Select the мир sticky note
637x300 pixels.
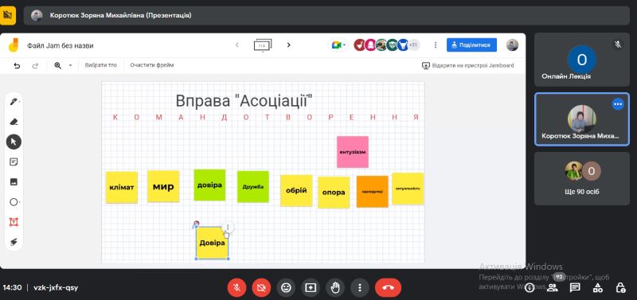(x=163, y=186)
